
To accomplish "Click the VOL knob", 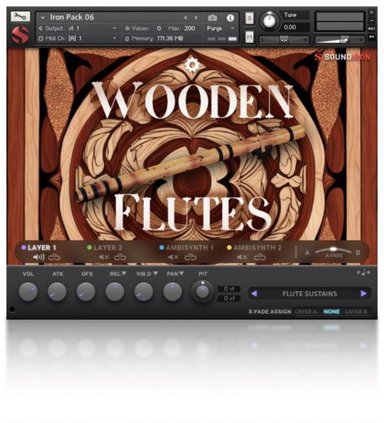I will click(27, 292).
